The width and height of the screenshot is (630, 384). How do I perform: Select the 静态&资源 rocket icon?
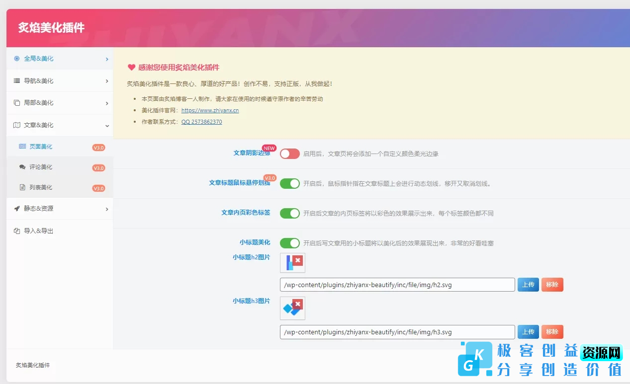click(16, 209)
